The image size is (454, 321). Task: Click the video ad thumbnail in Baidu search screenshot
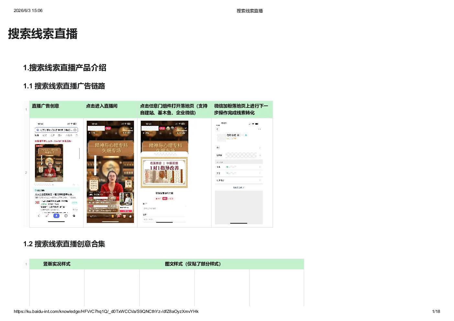(x=49, y=163)
